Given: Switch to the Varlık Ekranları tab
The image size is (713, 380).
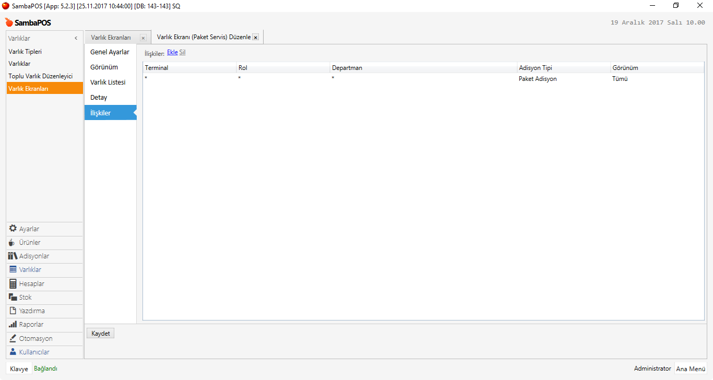Looking at the screenshot, I should [x=111, y=38].
